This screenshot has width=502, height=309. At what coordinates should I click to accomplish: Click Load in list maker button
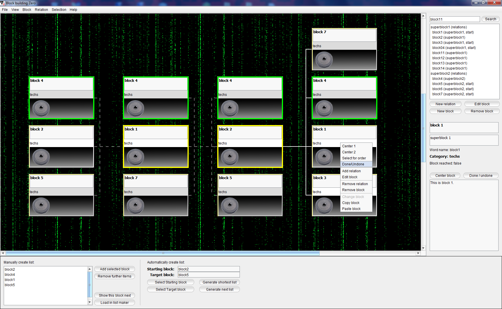(115, 303)
